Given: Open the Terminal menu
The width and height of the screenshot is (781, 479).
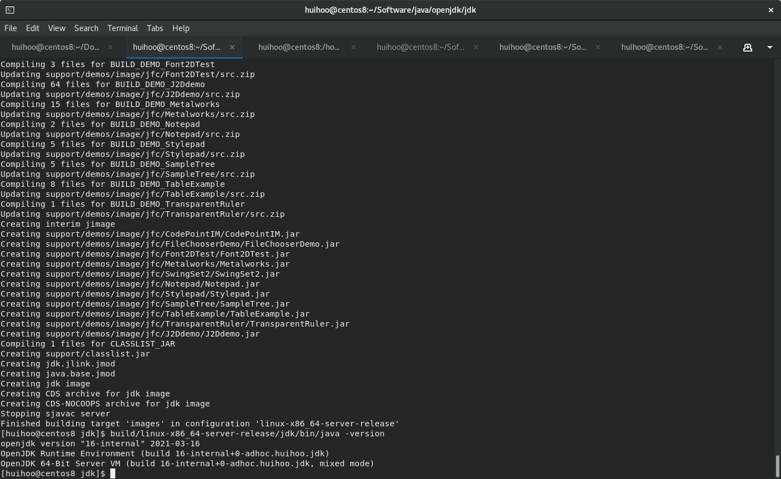Looking at the screenshot, I should pos(122,28).
